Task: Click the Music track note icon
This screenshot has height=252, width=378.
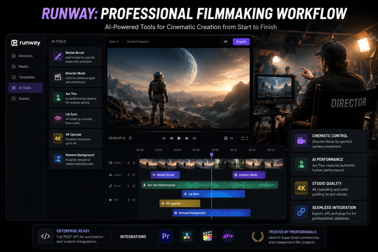Action: 110,186
